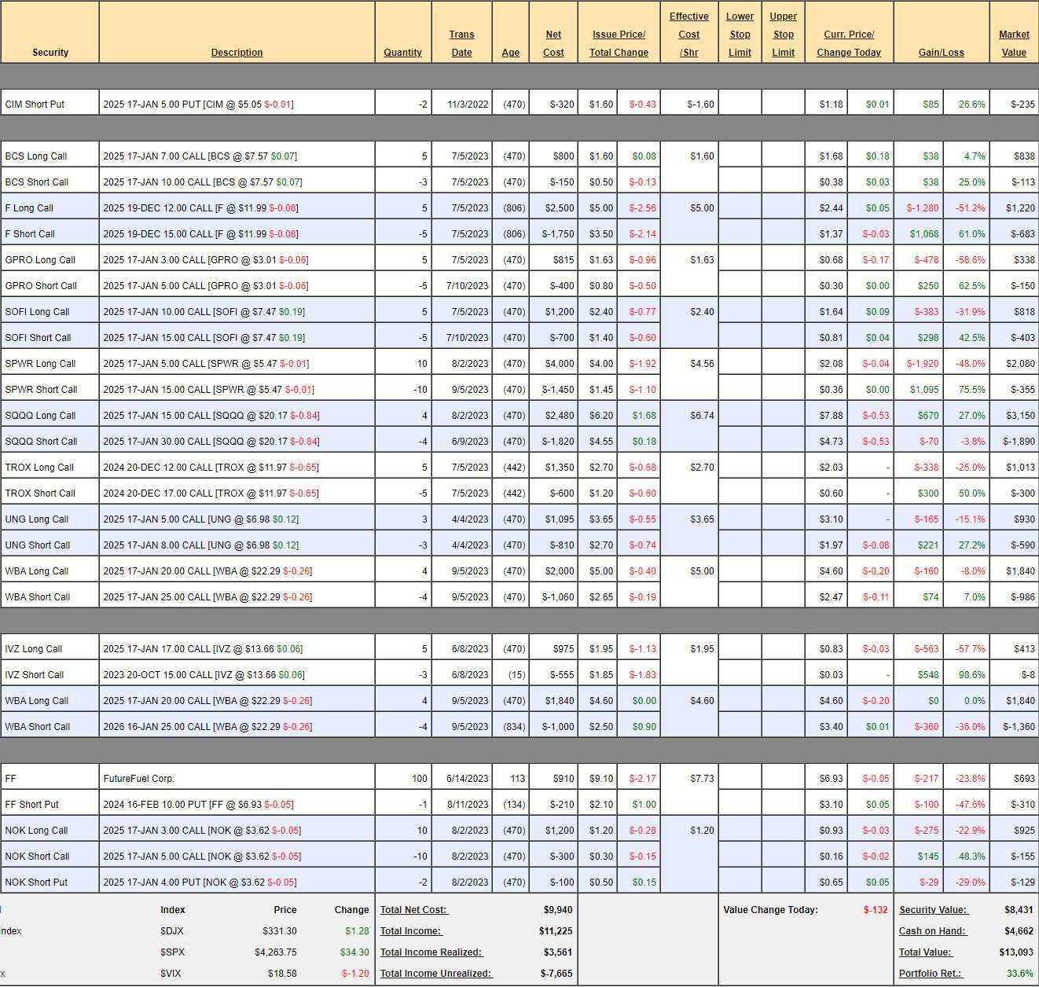Click the Total Net Cost label

(413, 910)
